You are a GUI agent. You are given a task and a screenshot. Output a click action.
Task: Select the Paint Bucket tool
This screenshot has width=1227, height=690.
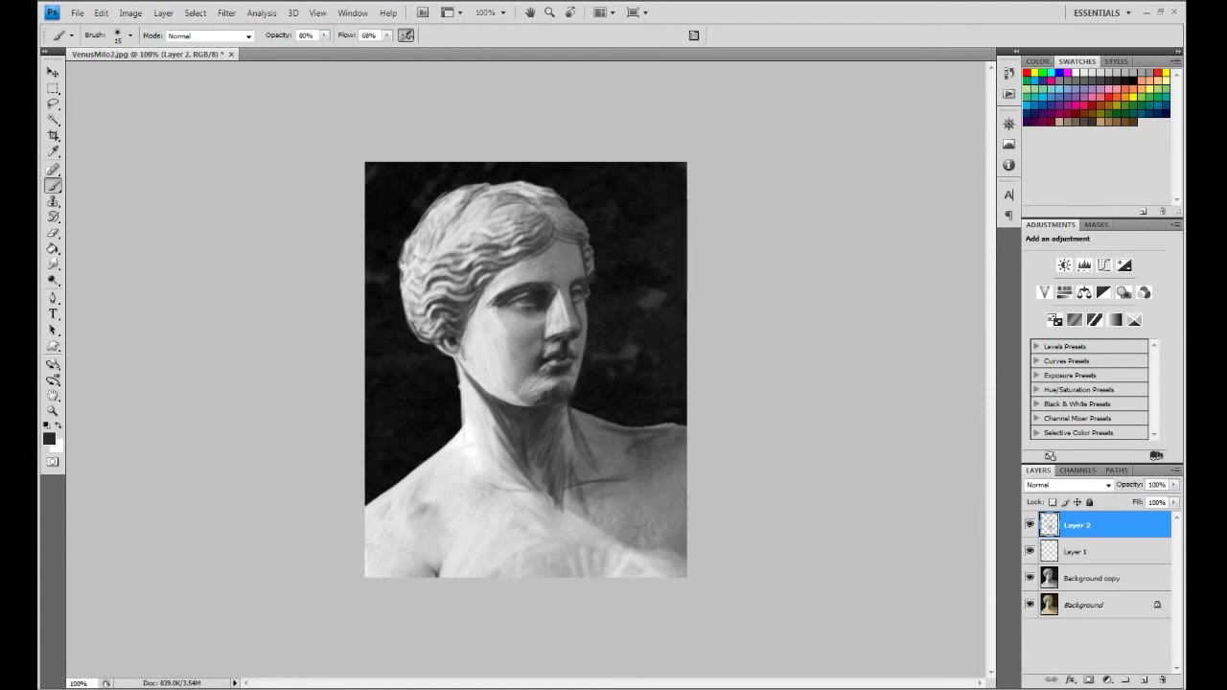[53, 249]
